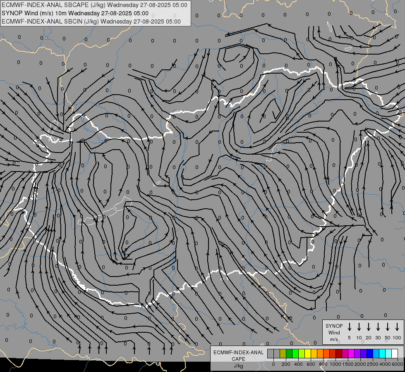Select the bright green CAPE legend swatch
The height and width of the screenshot is (372, 405).
click(x=295, y=353)
